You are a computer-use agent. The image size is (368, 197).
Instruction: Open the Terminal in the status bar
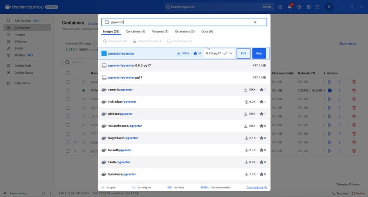[340, 193]
